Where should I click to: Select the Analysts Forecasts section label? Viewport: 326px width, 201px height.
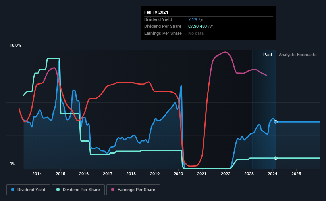(297, 55)
